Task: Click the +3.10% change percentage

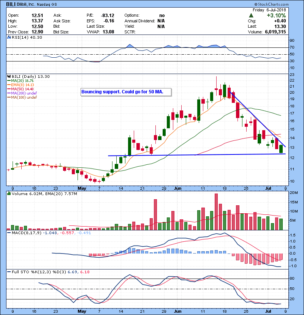Action: coord(276,16)
